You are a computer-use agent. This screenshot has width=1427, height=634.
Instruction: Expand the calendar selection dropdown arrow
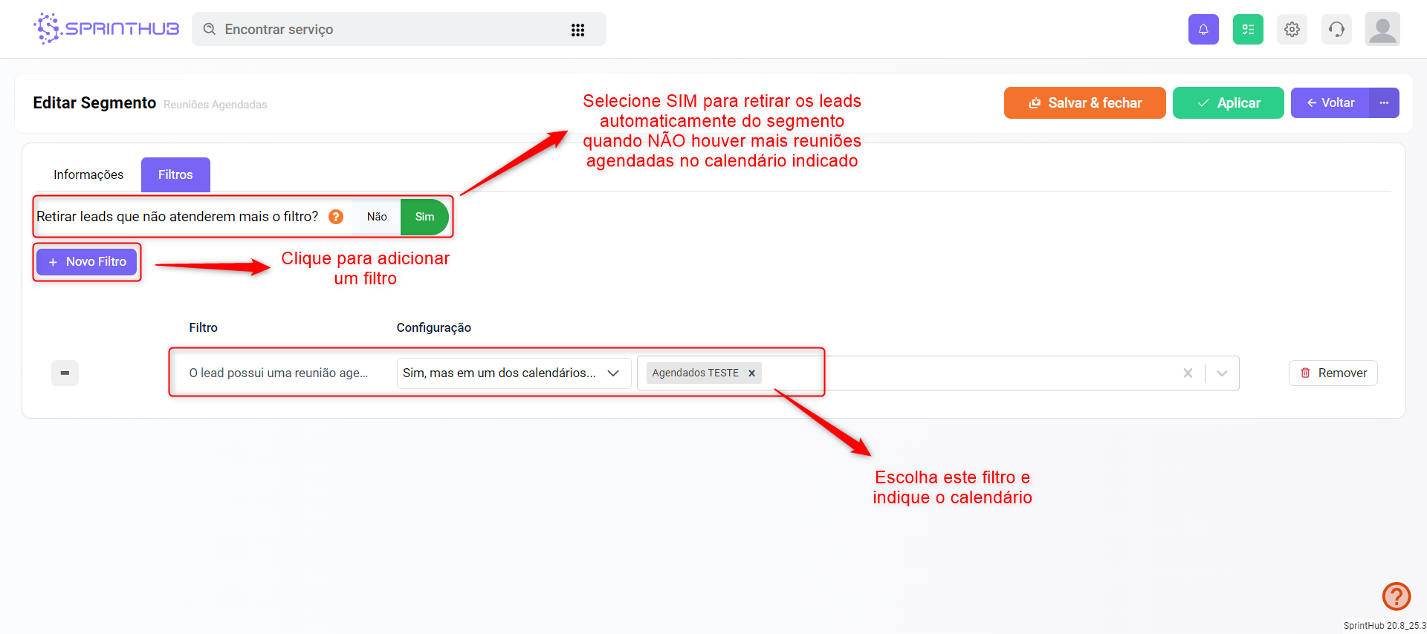click(x=1222, y=373)
